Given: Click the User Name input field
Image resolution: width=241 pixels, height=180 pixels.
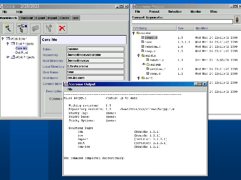Looking at the screenshot, I should tap(95, 72).
